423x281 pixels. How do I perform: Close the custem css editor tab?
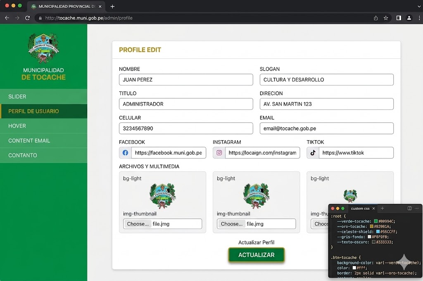[373, 208]
